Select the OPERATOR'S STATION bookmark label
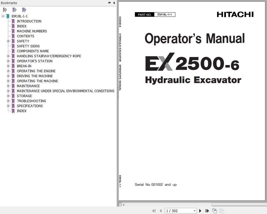The height and width of the screenshot is (214, 267). pos(35,61)
